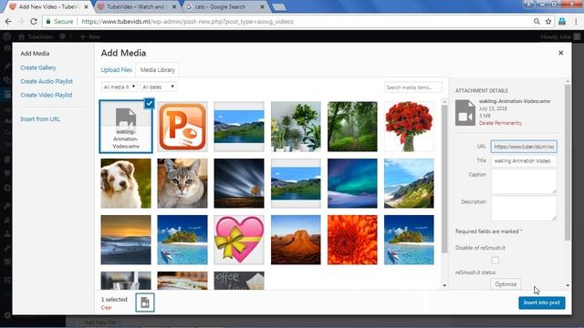This screenshot has height=328, width=584.
Task: Click the video file icon in attachment details
Action: coord(465,113)
